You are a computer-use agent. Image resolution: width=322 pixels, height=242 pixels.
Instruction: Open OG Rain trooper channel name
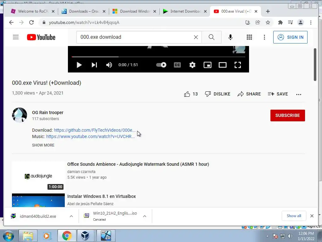(x=48, y=112)
